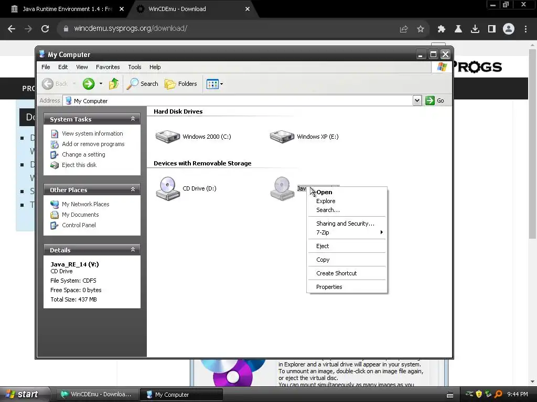This screenshot has width=537, height=402.
Task: Click the taskbar clock 9:44 PM
Action: (x=518, y=394)
